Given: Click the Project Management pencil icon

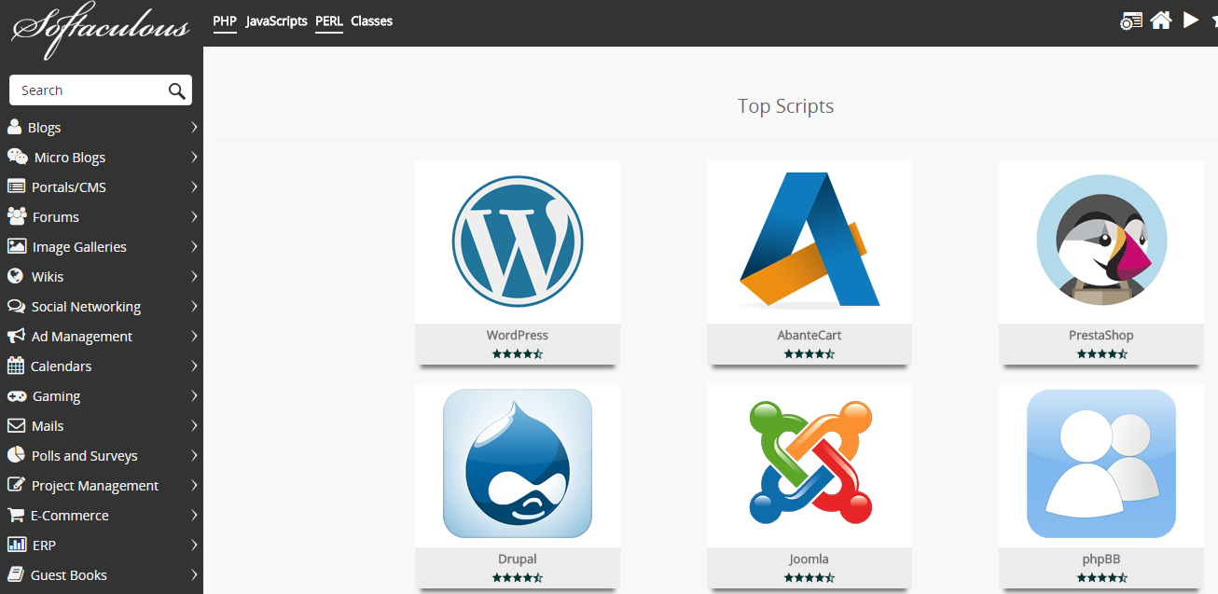Looking at the screenshot, I should click(16, 485).
